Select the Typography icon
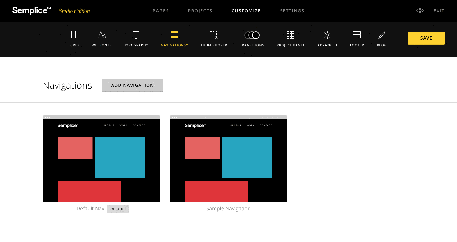 tap(136, 35)
